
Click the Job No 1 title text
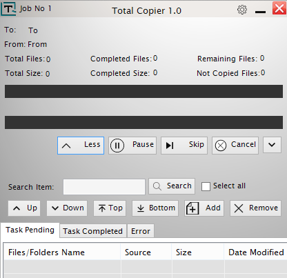35,8
